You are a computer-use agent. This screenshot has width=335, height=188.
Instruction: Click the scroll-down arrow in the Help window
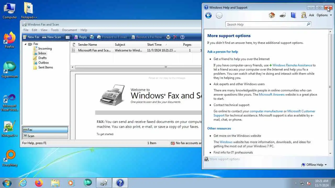click(330, 153)
